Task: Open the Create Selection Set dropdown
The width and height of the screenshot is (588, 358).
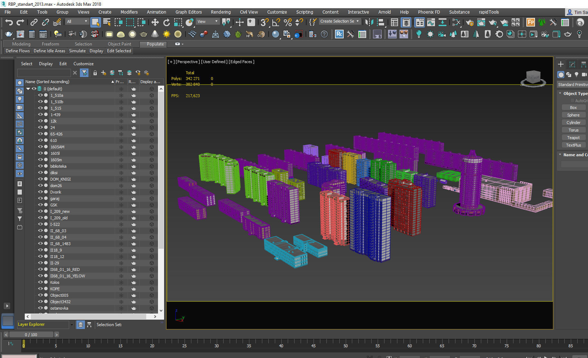Action: coord(339,22)
